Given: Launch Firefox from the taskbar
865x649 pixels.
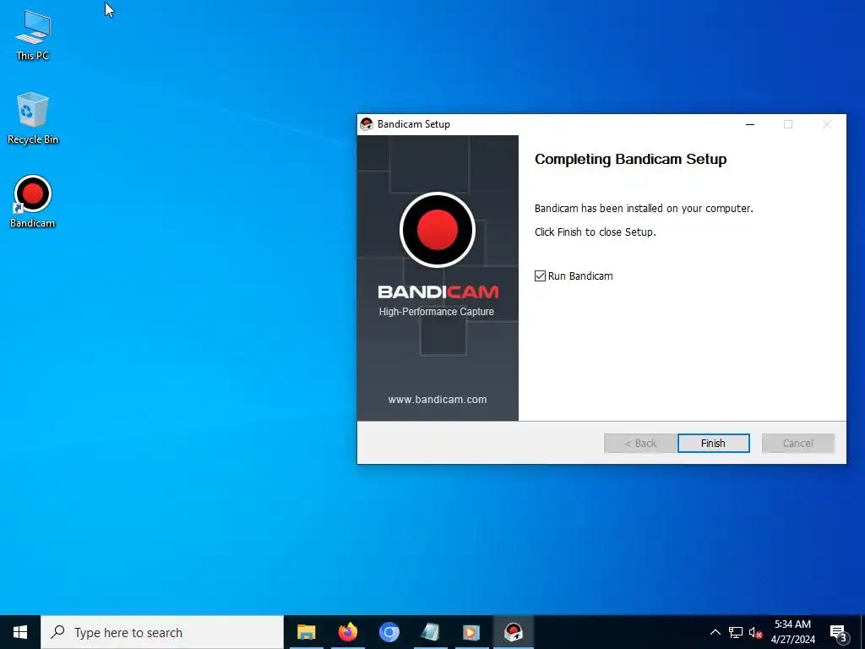Looking at the screenshot, I should [347, 632].
